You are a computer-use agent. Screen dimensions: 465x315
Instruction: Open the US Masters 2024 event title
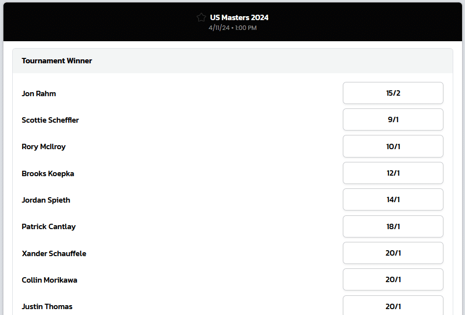click(239, 18)
